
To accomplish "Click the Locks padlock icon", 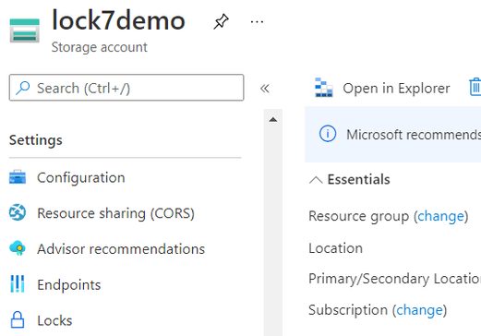I will tap(18, 319).
